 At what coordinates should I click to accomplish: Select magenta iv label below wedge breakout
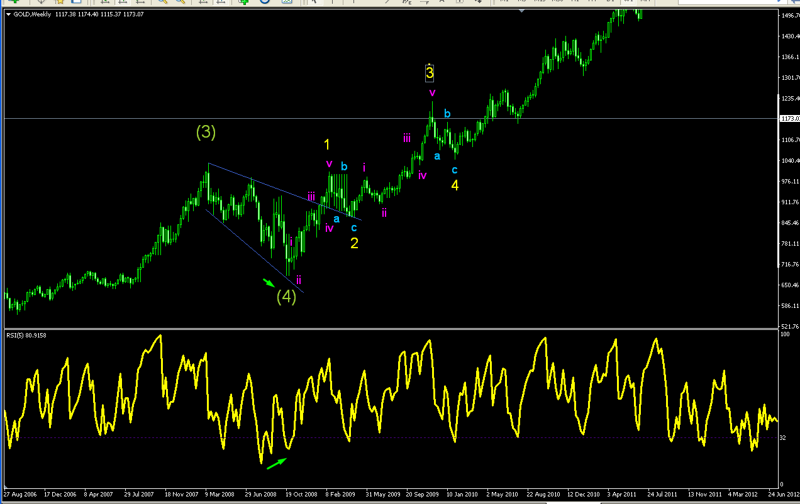330,227
